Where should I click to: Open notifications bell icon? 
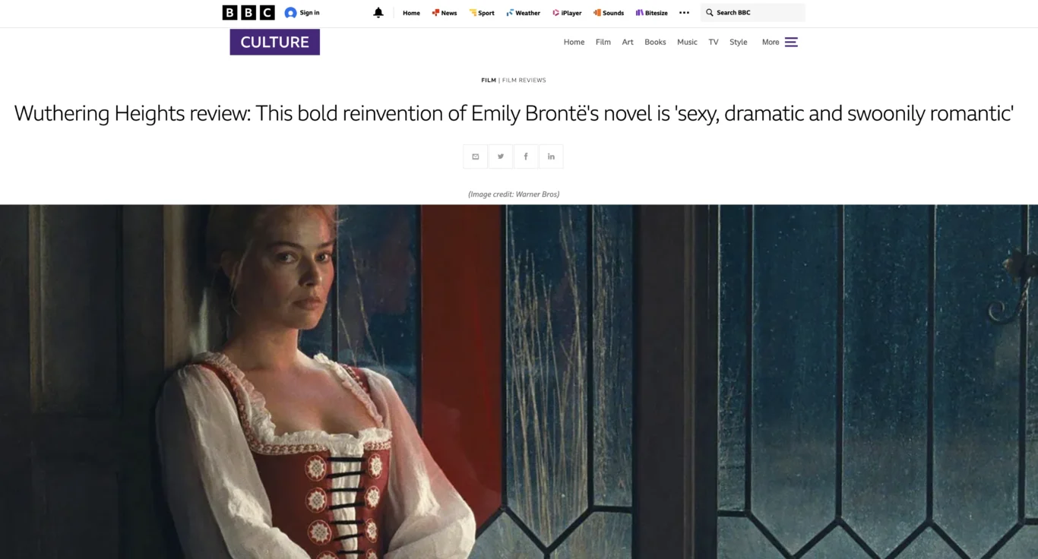(378, 12)
